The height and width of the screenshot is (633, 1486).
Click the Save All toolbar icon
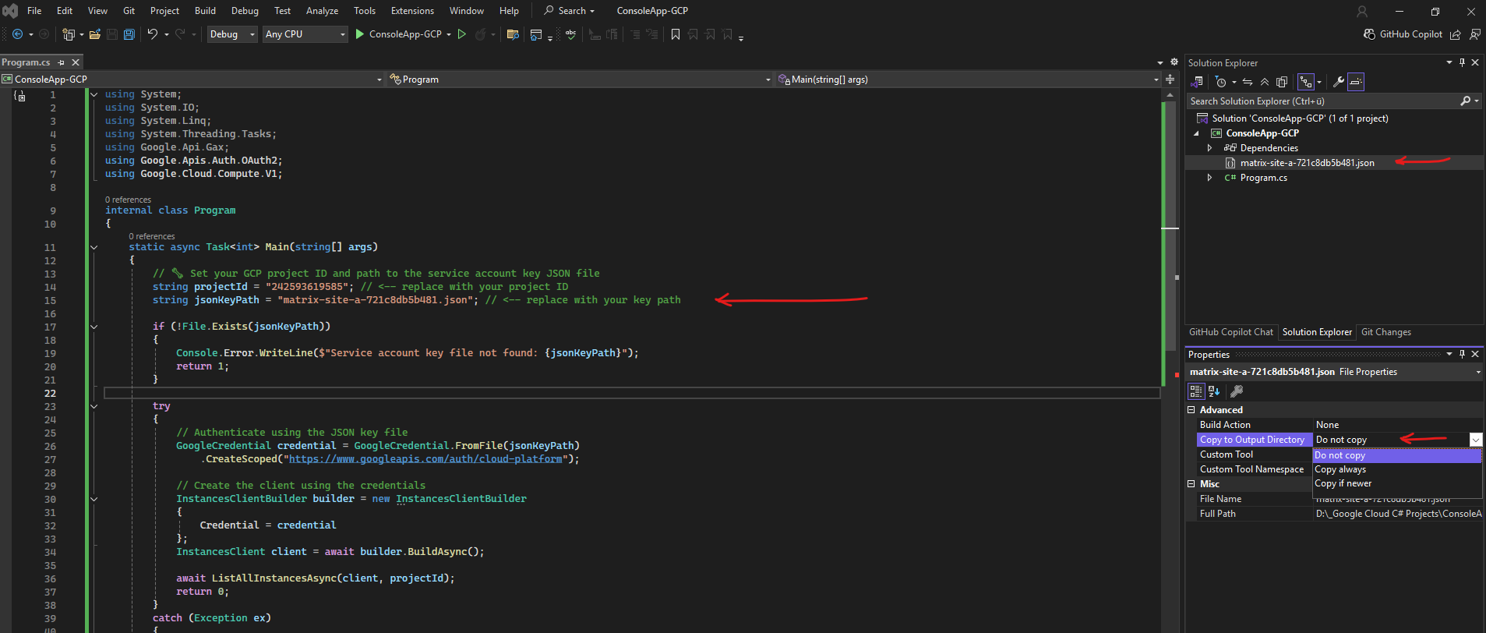(129, 34)
